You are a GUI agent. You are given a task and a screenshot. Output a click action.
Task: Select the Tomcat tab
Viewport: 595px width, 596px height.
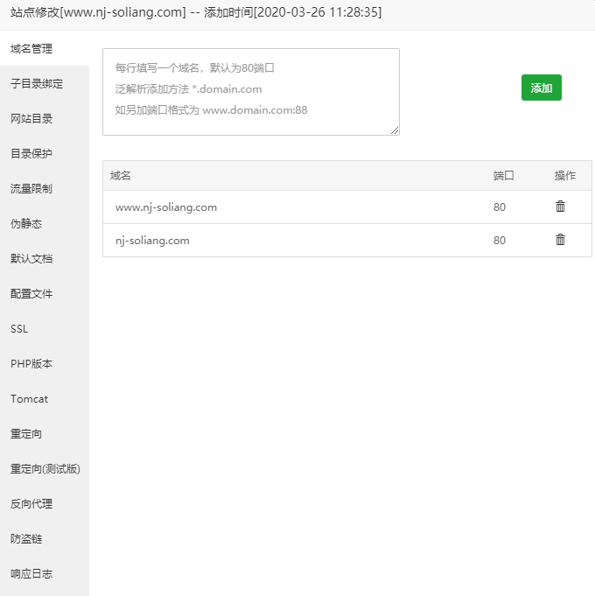click(x=45, y=399)
